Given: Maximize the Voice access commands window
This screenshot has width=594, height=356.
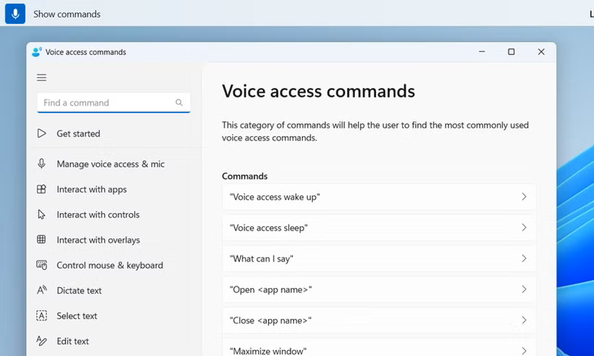Looking at the screenshot, I should click(x=511, y=52).
